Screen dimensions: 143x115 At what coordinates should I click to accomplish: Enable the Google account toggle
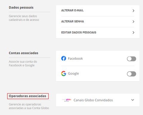pos(131,74)
